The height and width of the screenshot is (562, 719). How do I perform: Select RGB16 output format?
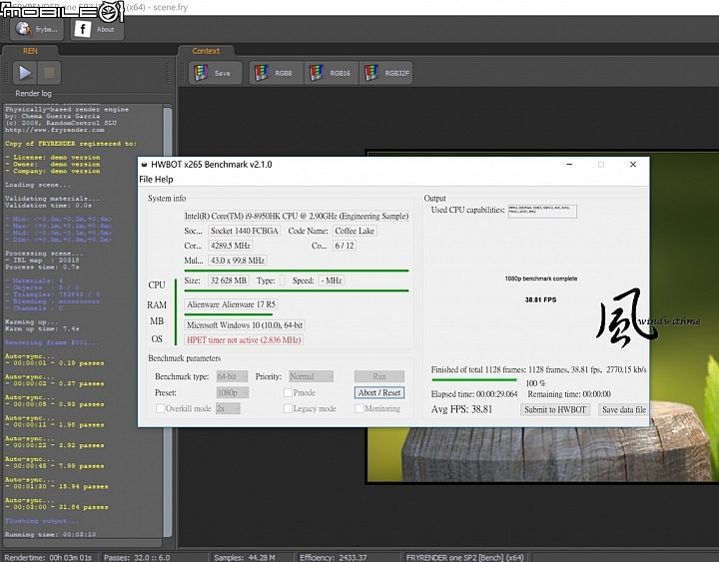click(x=332, y=73)
